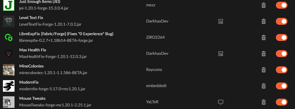Disable the Just Enough Items mod toggle
295x109 pixels.
(282, 5)
